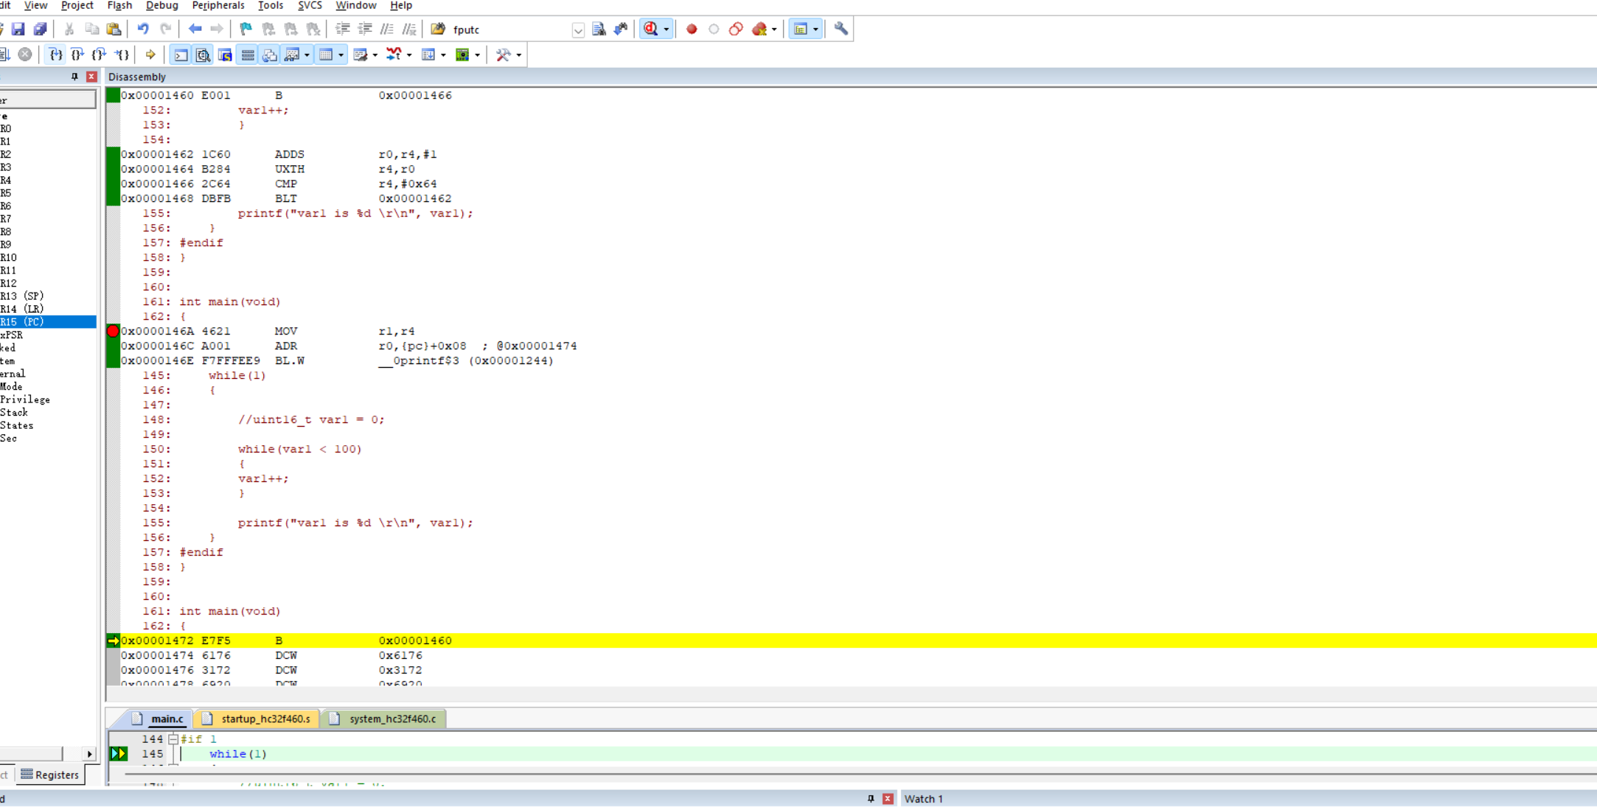The height and width of the screenshot is (807, 1597).
Task: Open the Debug menu
Action: [x=161, y=6]
